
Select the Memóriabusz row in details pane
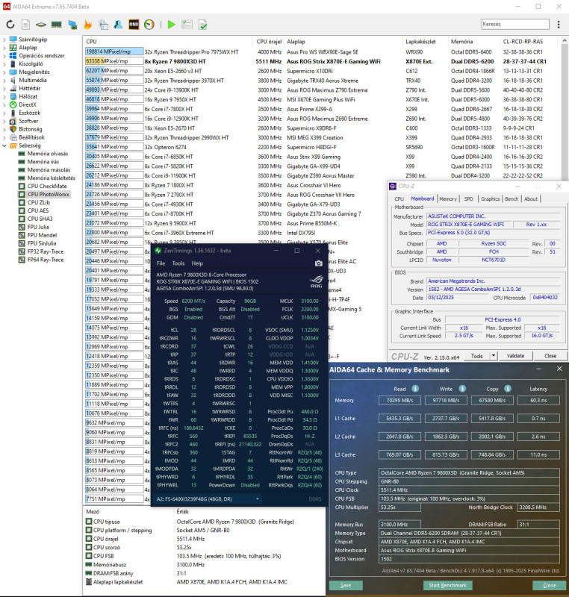[204, 565]
